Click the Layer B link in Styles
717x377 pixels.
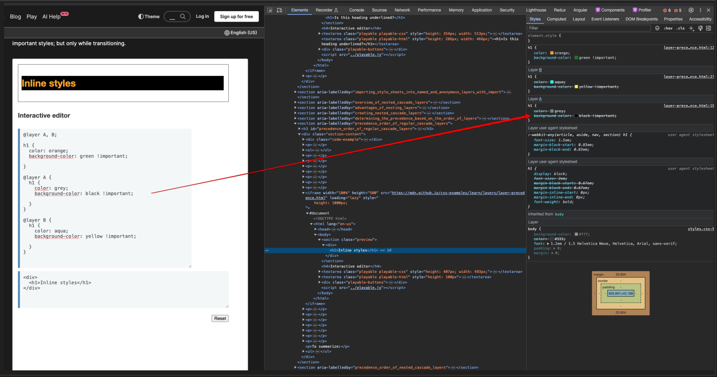[540, 70]
